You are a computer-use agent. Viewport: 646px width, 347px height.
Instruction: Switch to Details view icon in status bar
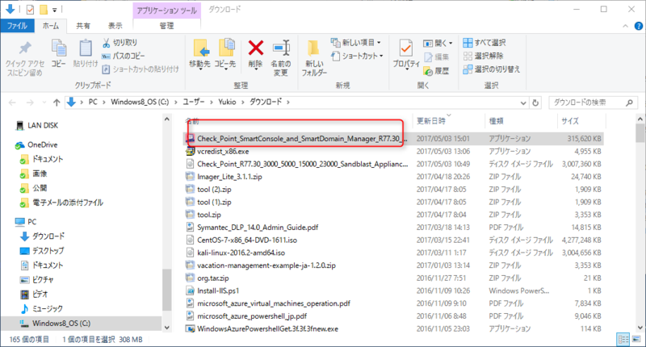(x=623, y=339)
